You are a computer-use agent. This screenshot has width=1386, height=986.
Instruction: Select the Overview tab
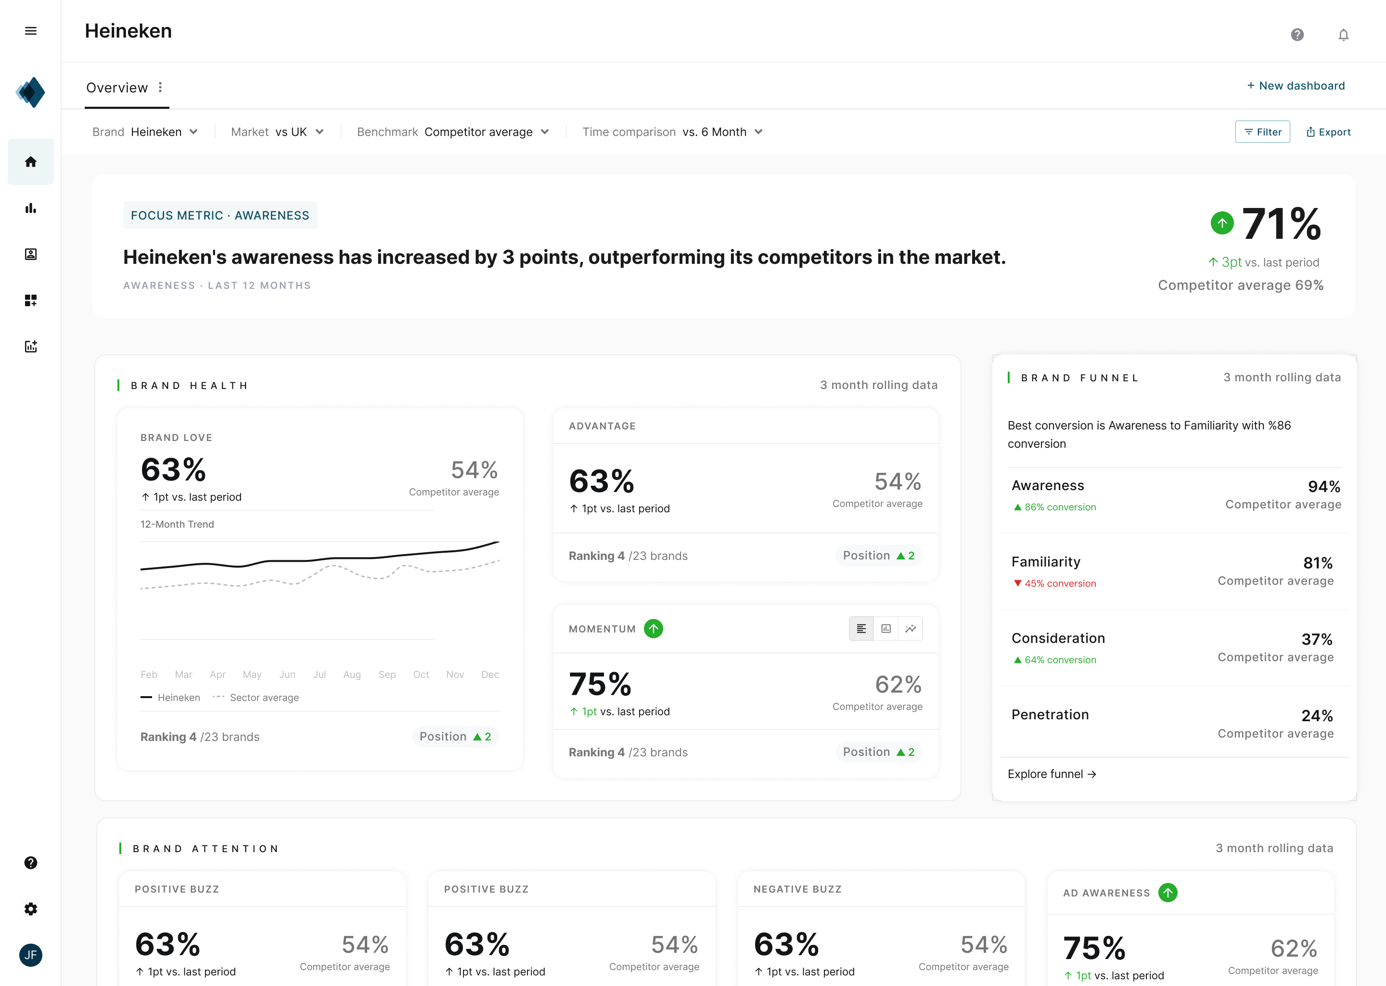pos(117,88)
